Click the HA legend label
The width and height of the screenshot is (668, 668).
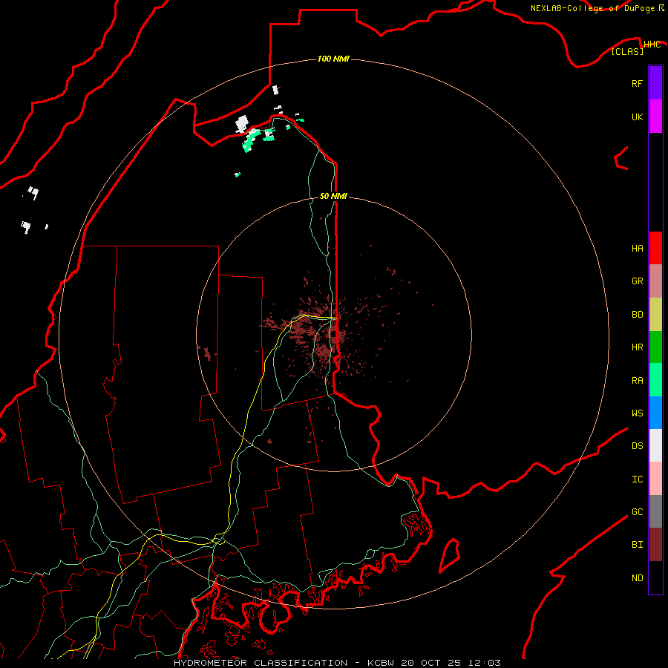[637, 249]
